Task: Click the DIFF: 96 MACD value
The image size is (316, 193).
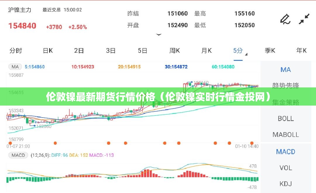Action: [59, 155]
